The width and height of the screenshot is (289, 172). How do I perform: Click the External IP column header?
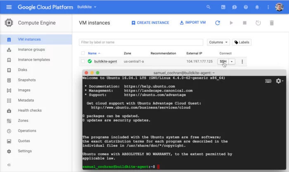click(x=194, y=53)
